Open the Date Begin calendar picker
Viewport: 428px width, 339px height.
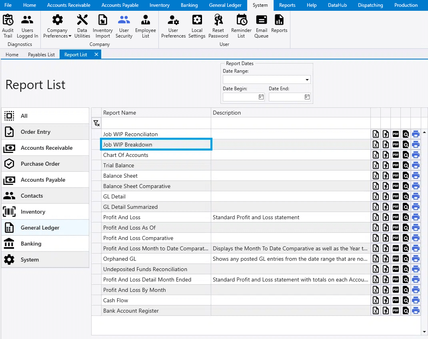click(x=261, y=97)
